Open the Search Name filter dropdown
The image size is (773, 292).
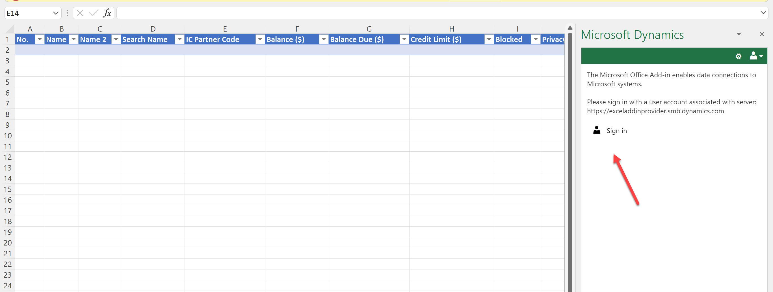pyautogui.click(x=179, y=39)
